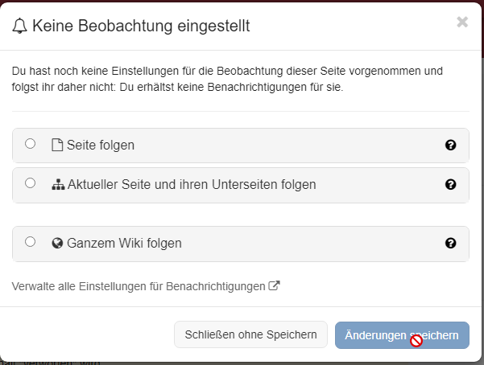
Task: Open help for Seite folgen option
Action: pos(451,145)
